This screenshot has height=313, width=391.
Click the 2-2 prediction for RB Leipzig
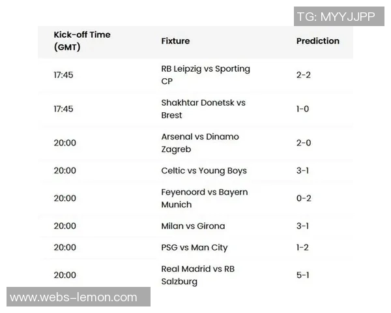tap(303, 75)
